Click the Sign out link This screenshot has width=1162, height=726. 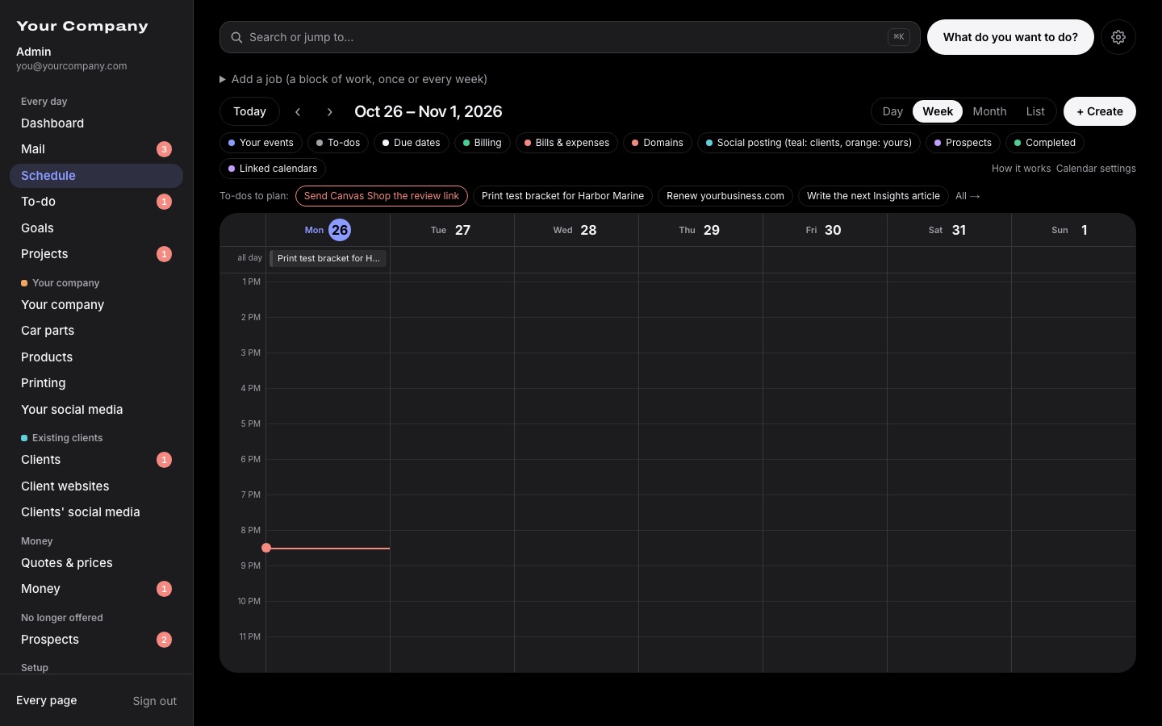(155, 701)
